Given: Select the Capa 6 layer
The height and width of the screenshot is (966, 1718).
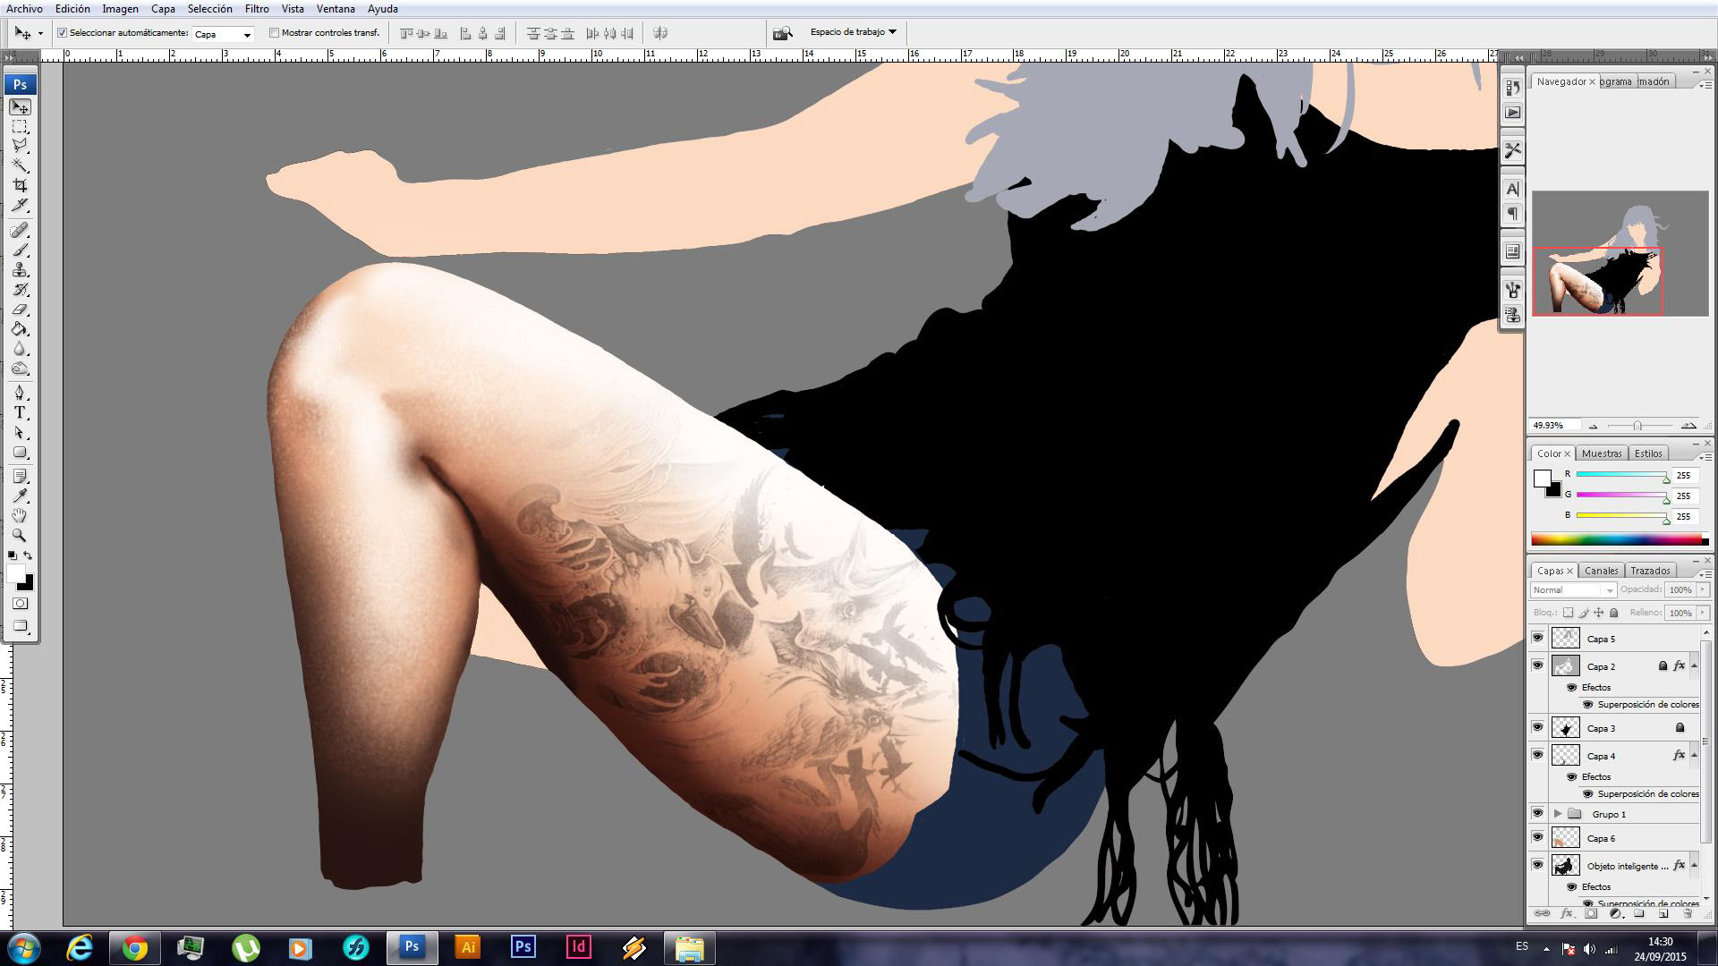Looking at the screenshot, I should point(1601,838).
